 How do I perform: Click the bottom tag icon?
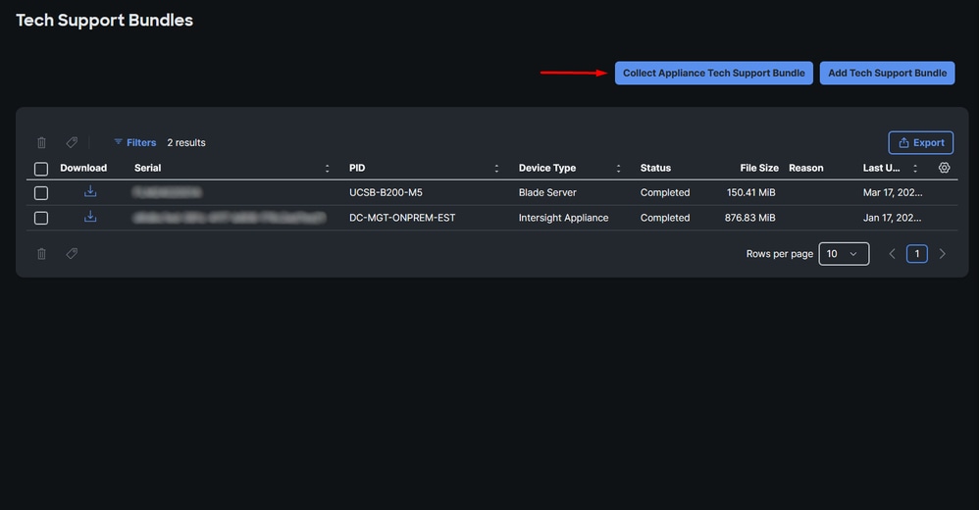coord(72,253)
